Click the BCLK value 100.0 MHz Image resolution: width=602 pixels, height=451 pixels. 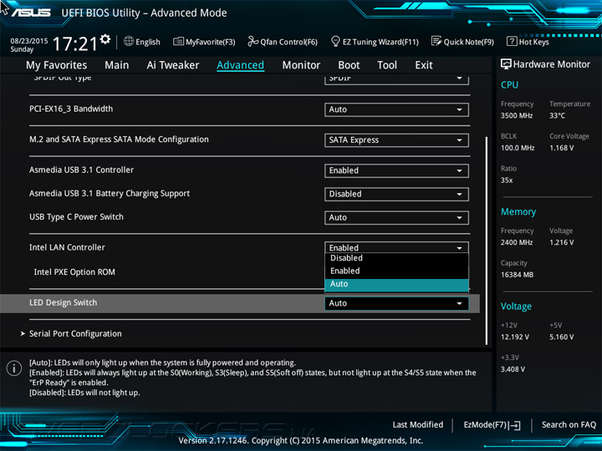click(518, 148)
